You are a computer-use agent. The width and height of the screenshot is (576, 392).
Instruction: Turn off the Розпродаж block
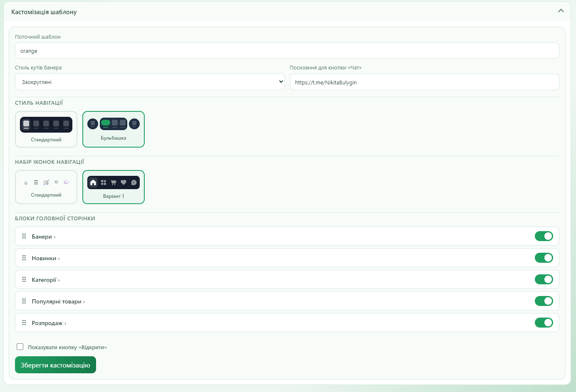[544, 323]
